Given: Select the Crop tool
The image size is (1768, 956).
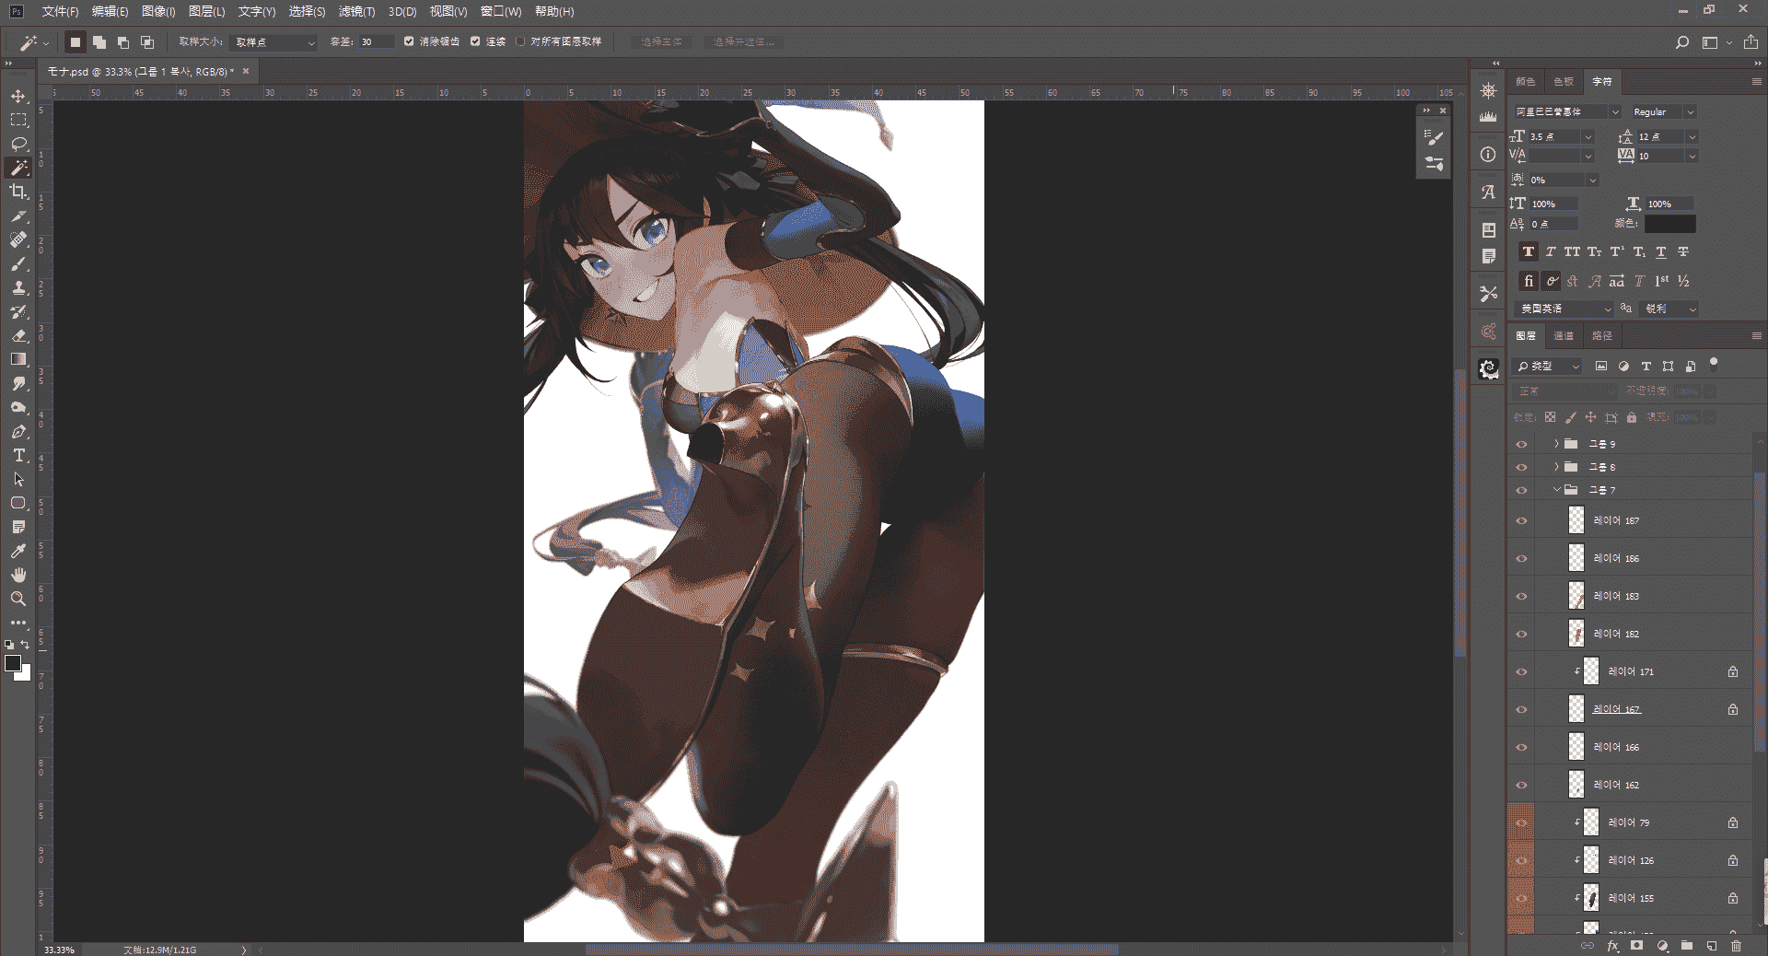Looking at the screenshot, I should 18,192.
